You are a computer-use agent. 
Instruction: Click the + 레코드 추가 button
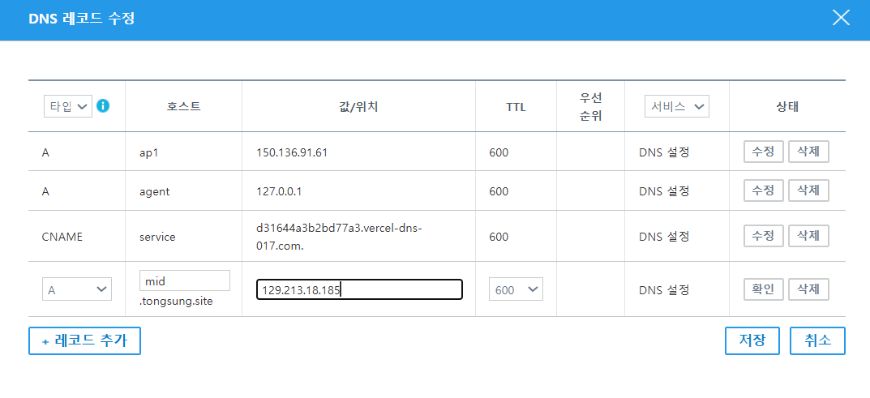click(84, 341)
